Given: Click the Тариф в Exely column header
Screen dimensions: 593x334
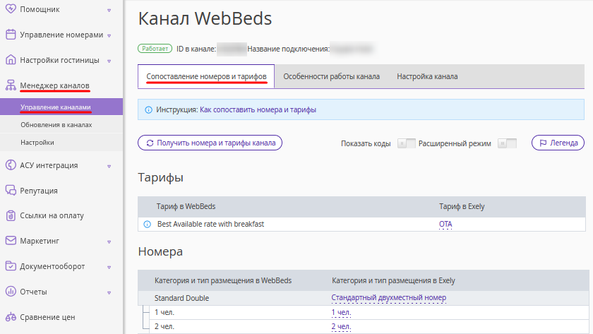Looking at the screenshot, I should 462,206.
